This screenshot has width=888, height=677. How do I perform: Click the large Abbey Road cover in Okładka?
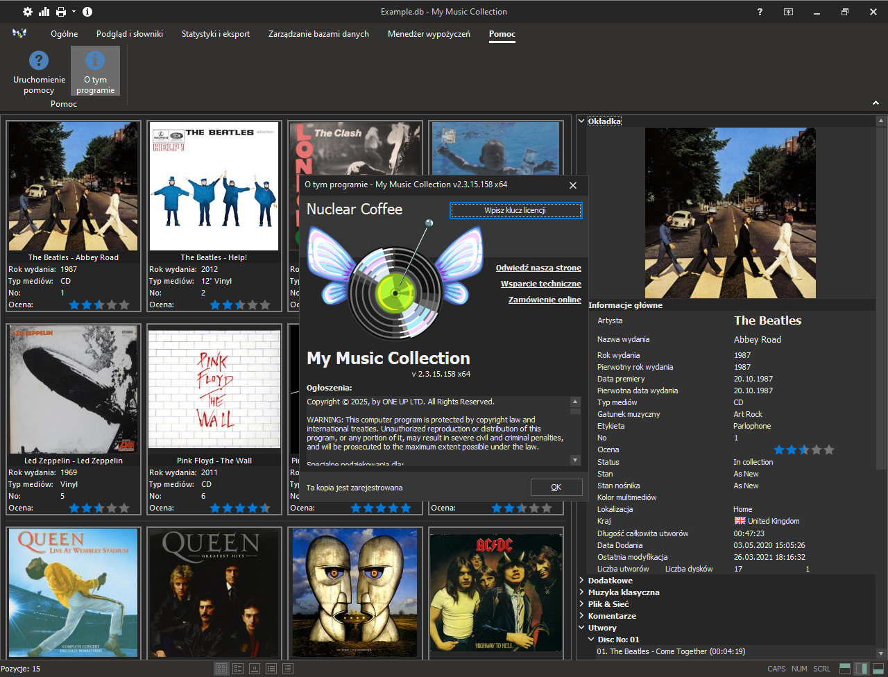[731, 213]
